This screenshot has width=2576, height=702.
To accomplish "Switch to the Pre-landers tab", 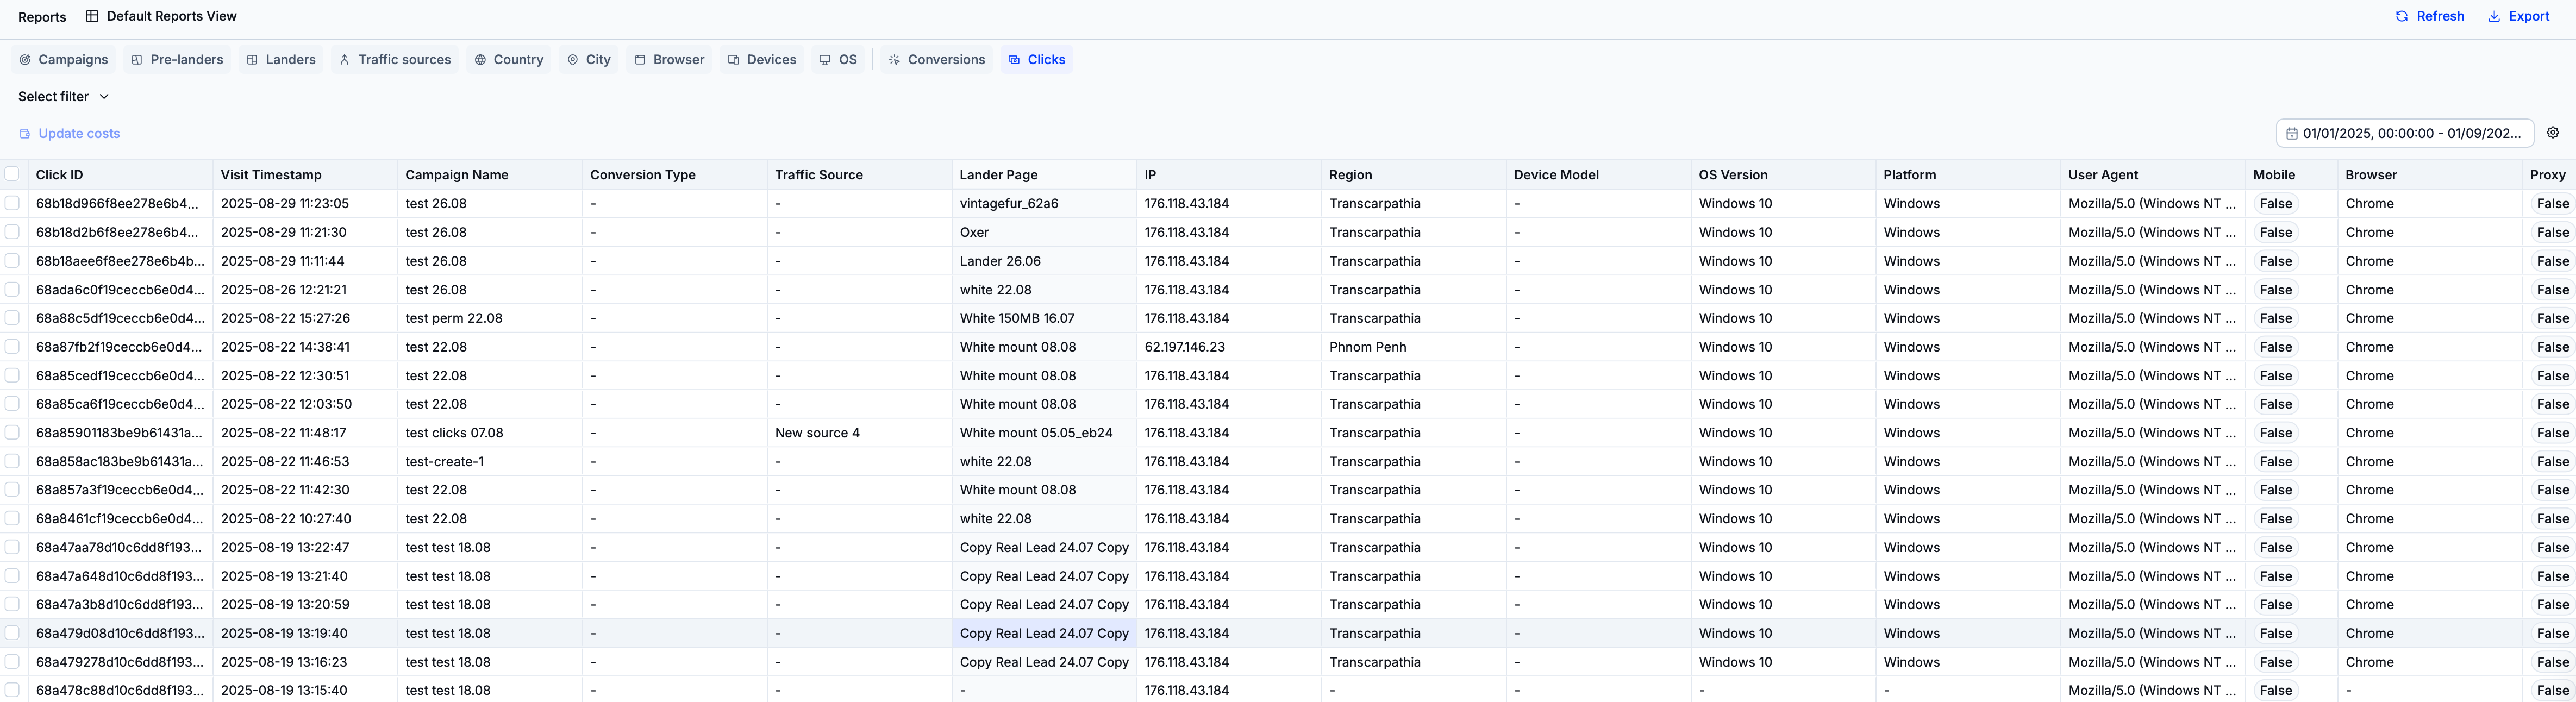I will pos(177,60).
